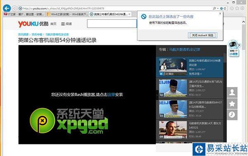Open the Favorites star icon
Viewport: 248px width, 156px height.
click(x=237, y=8)
